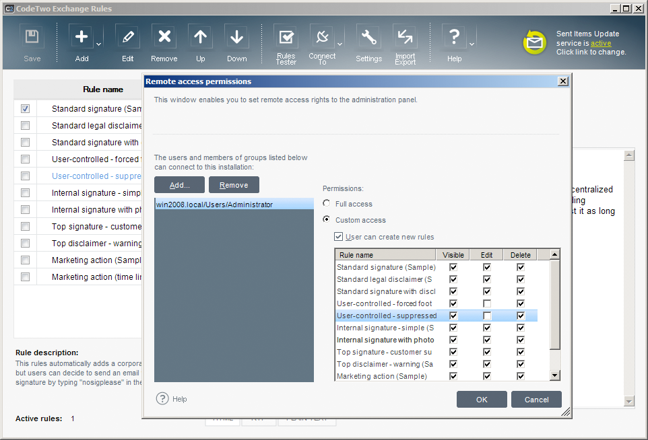The width and height of the screenshot is (648, 440).
Task: Toggle Edit for User-controlled - forced foot
Action: click(487, 303)
